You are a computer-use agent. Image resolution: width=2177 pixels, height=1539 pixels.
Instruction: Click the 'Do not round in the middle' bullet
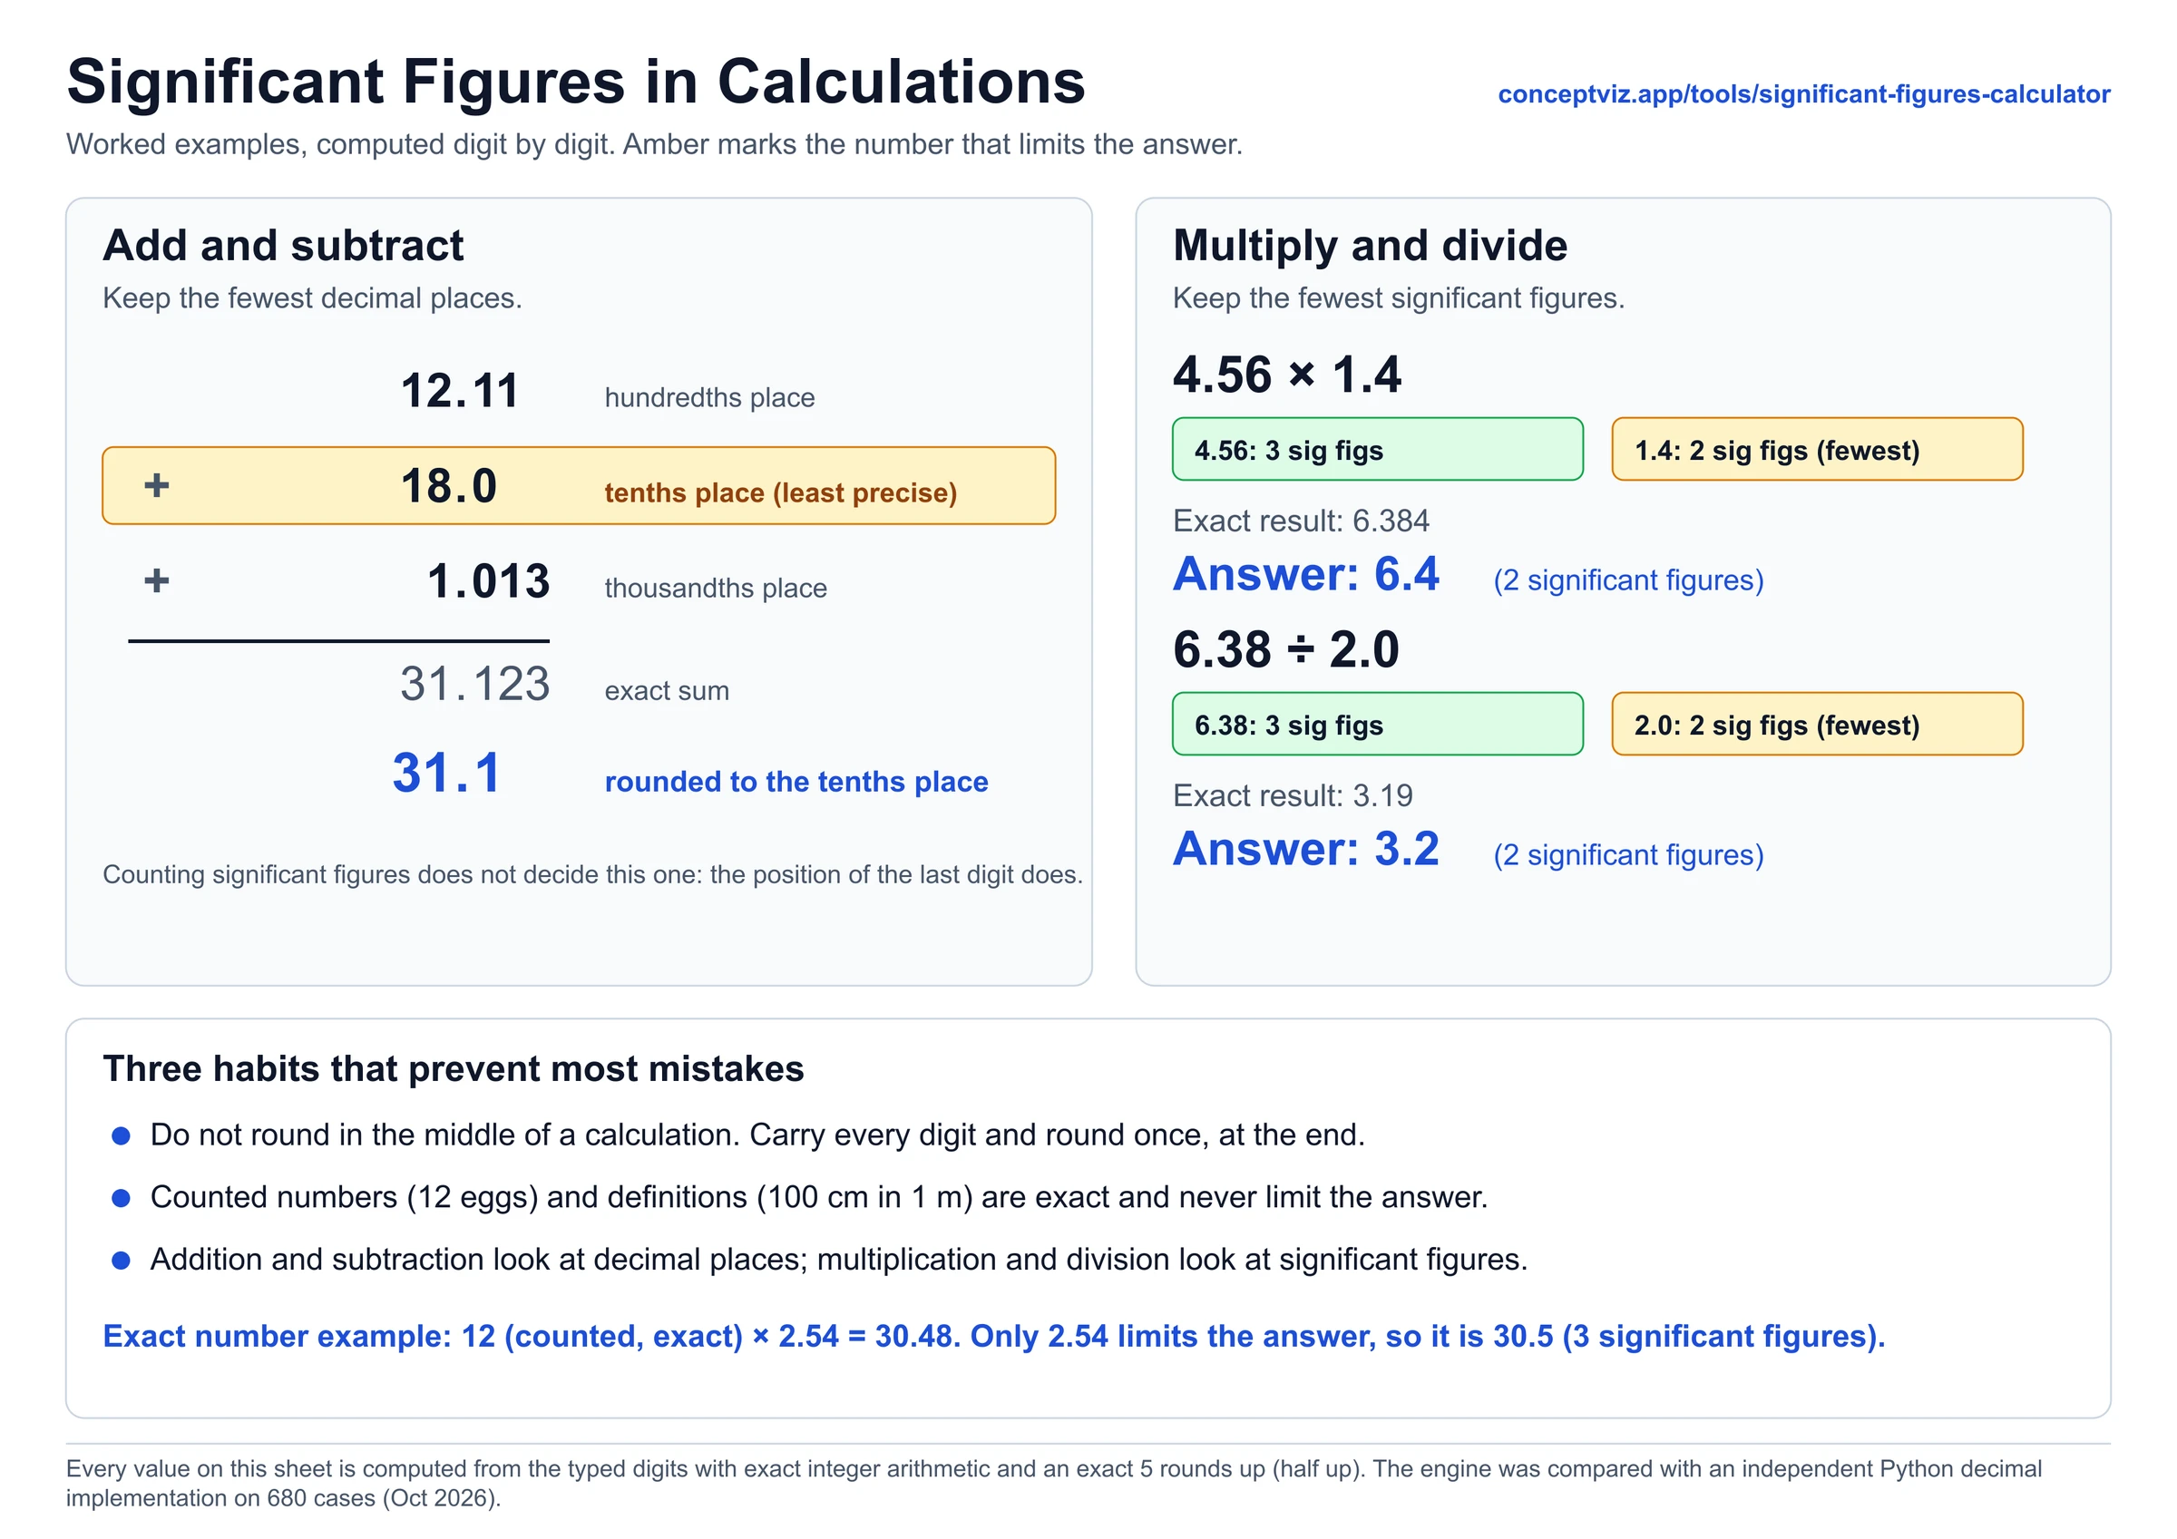pos(757,1135)
